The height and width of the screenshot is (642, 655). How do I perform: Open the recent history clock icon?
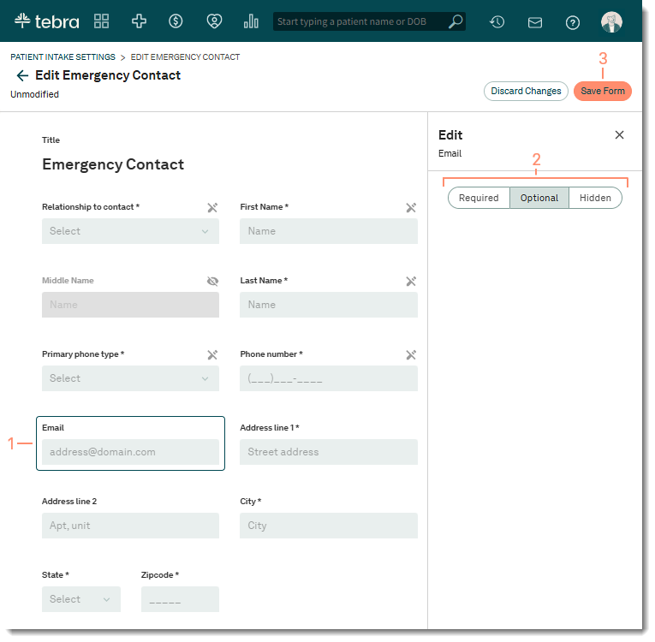497,21
